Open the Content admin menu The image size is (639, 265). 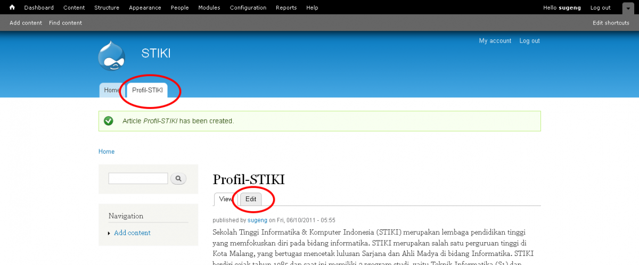point(74,7)
